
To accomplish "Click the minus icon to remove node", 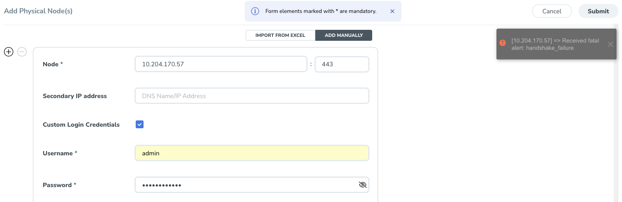I will point(22,52).
